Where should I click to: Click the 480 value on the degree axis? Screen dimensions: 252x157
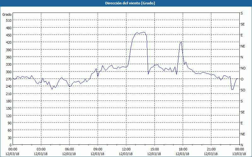[9, 28]
